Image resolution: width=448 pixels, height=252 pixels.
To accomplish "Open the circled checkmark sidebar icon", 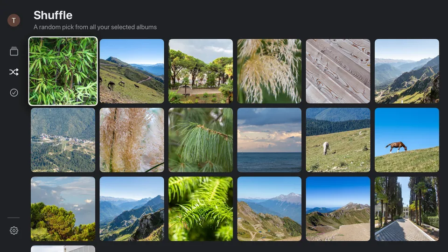I will [14, 92].
